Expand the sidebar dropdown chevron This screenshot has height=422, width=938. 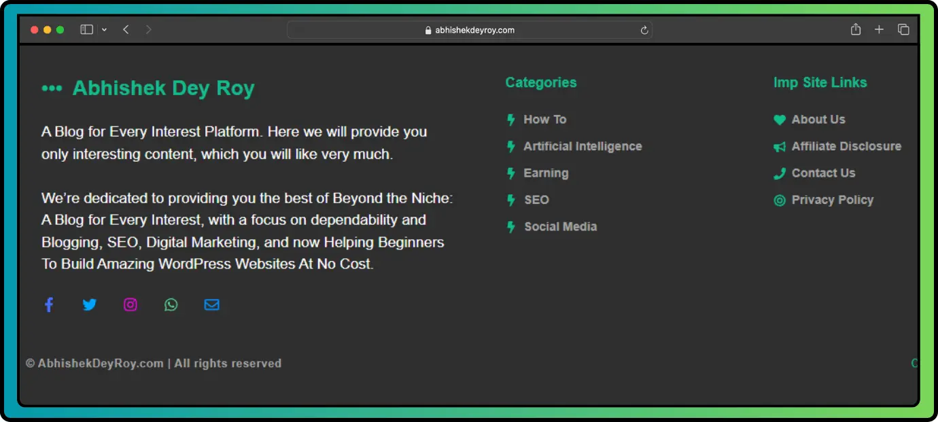tap(104, 30)
